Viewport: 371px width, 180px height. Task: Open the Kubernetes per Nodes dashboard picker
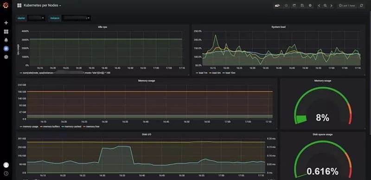(42, 5)
